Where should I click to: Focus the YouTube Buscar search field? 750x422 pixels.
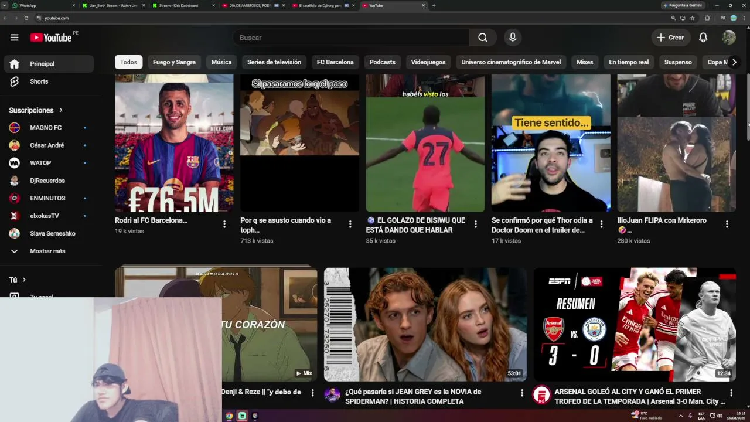pyautogui.click(x=350, y=38)
